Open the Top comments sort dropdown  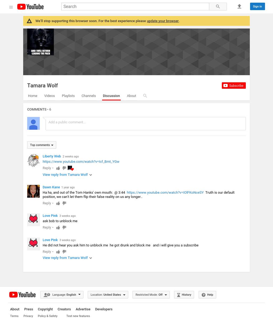click(x=42, y=145)
